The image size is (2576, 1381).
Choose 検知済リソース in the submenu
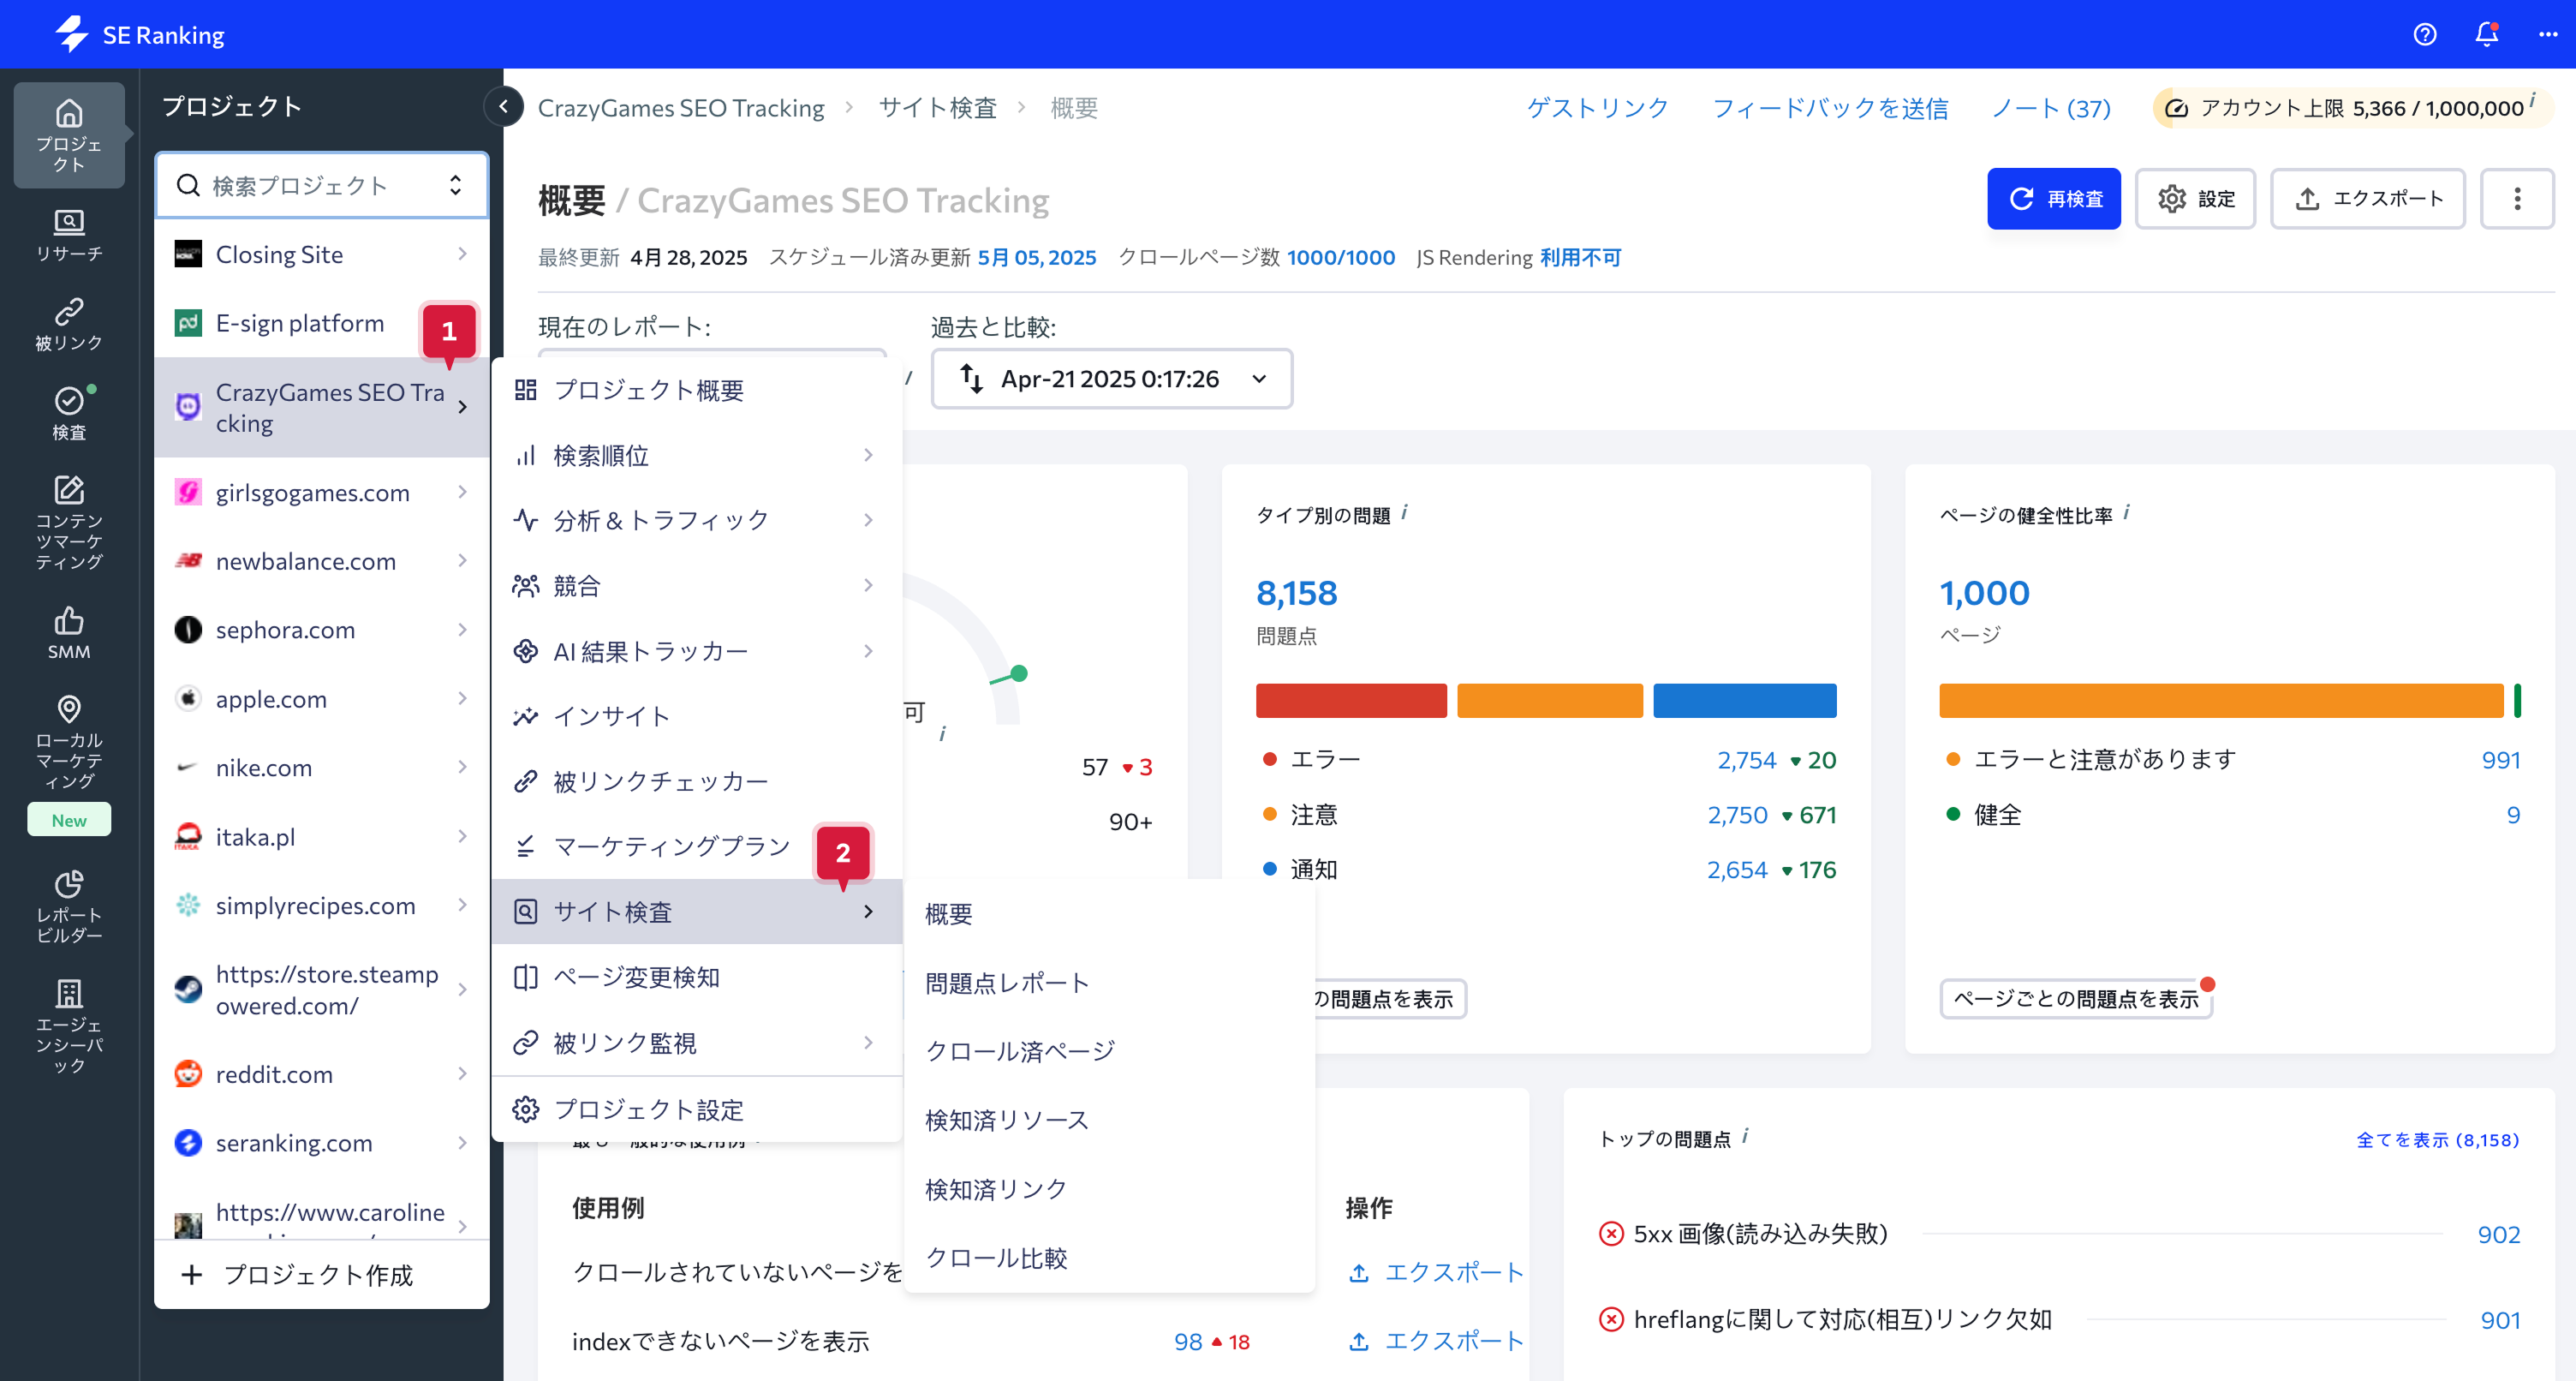click(1109, 1120)
